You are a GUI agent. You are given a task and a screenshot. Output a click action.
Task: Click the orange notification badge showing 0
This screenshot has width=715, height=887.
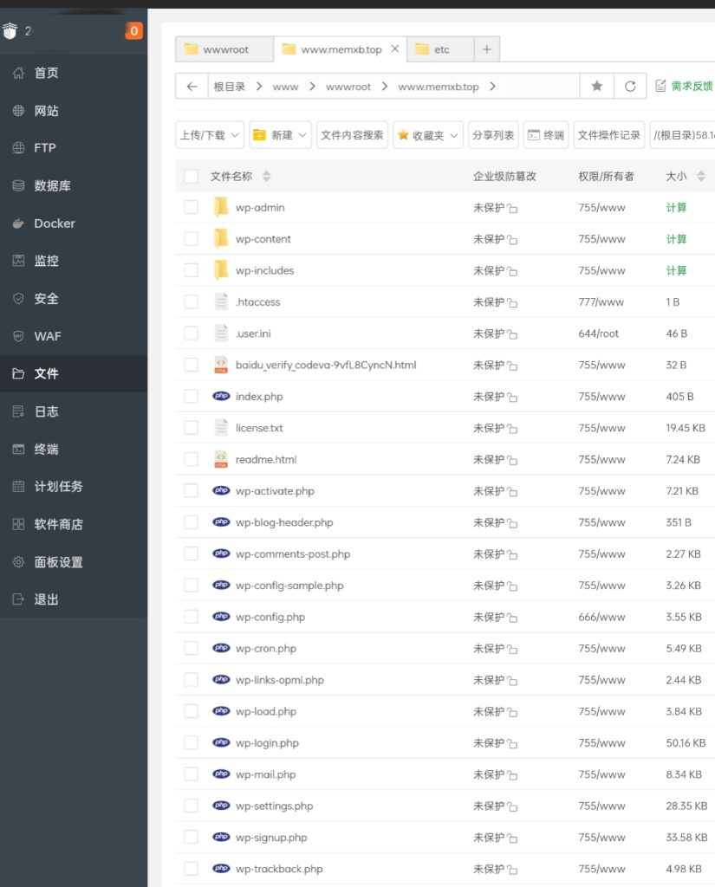(133, 31)
